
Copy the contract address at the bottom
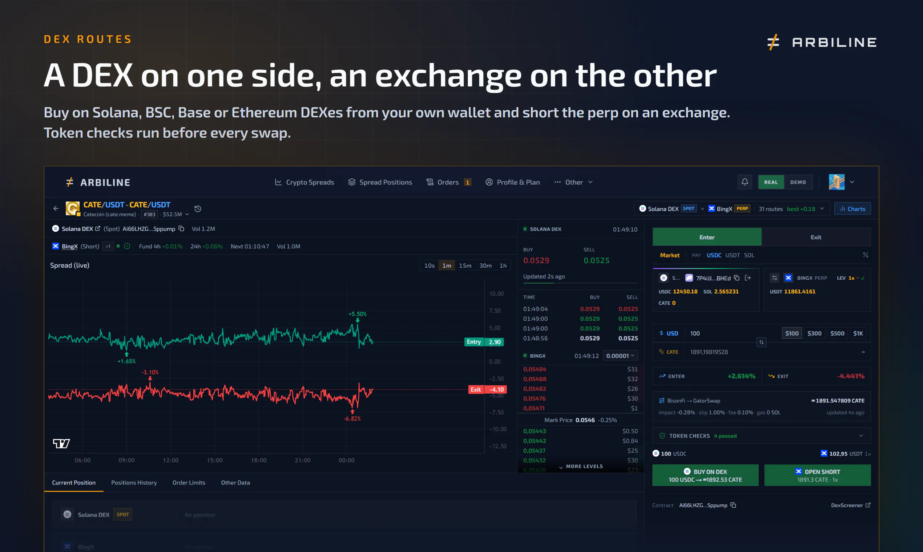(733, 505)
